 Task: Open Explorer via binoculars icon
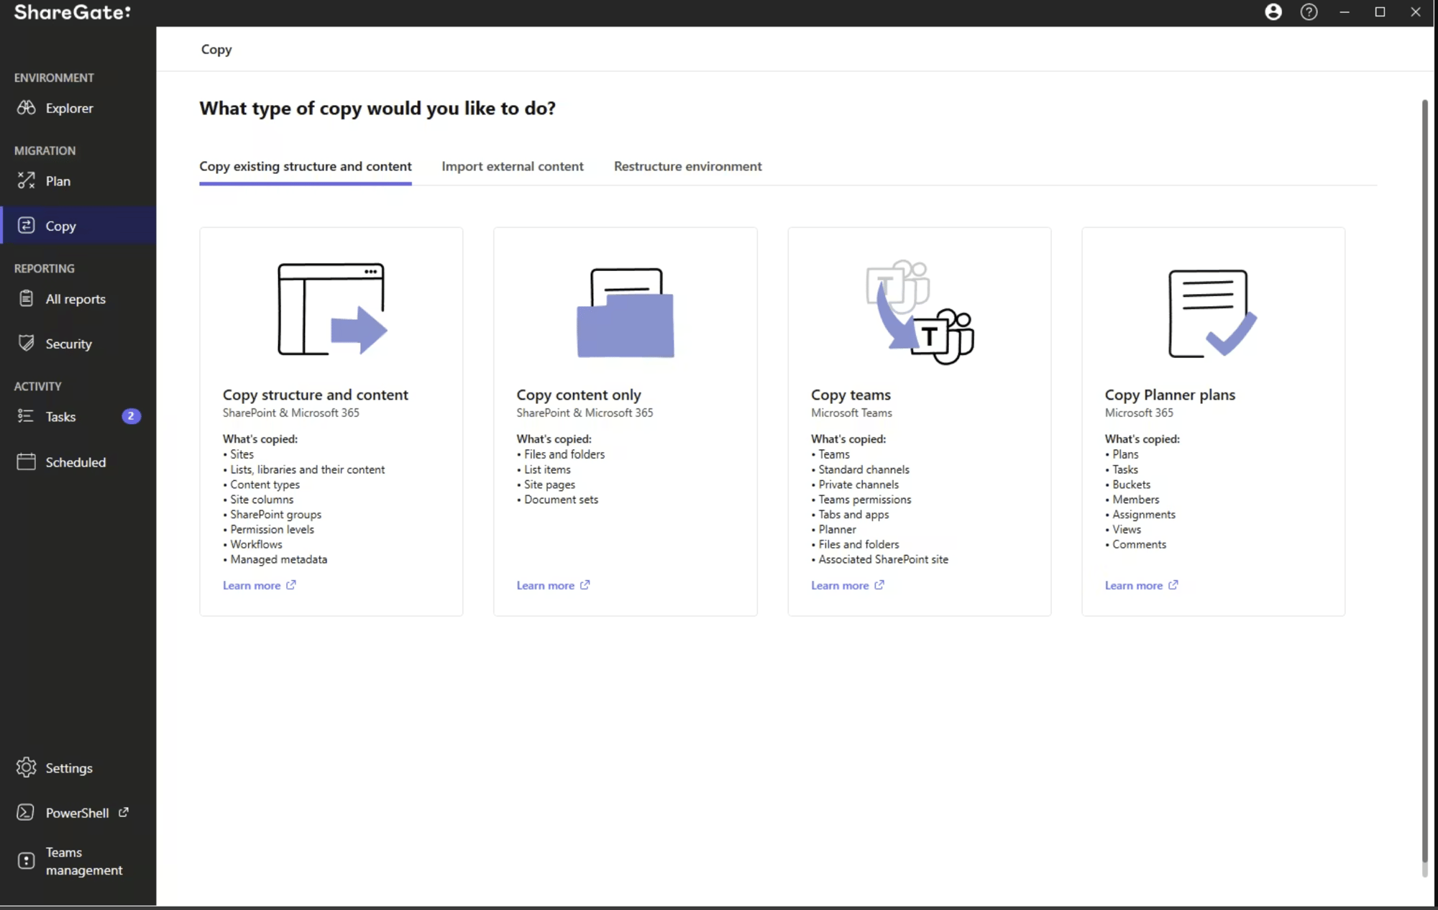point(26,108)
